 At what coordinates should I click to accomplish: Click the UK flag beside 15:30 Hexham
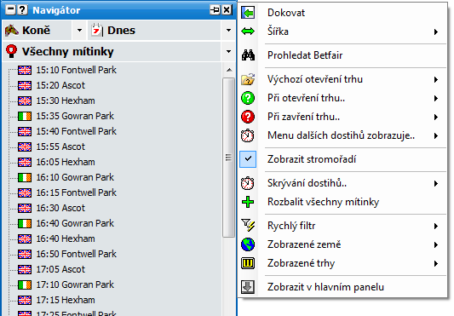point(25,101)
